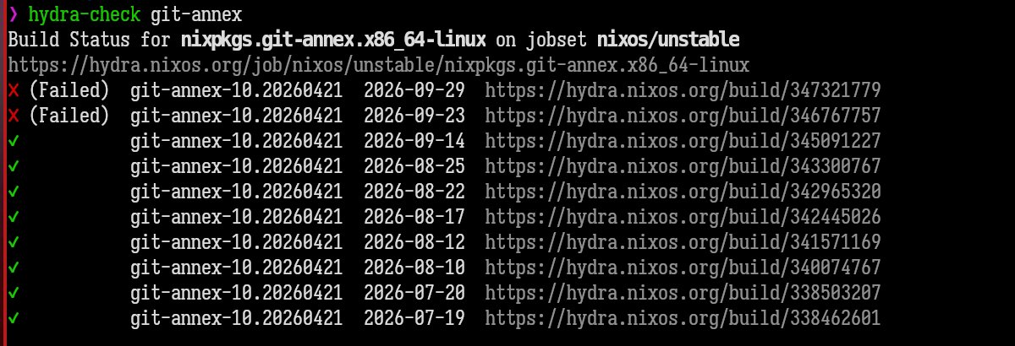
Task: Open build link 342445026
Action: pyautogui.click(x=683, y=217)
